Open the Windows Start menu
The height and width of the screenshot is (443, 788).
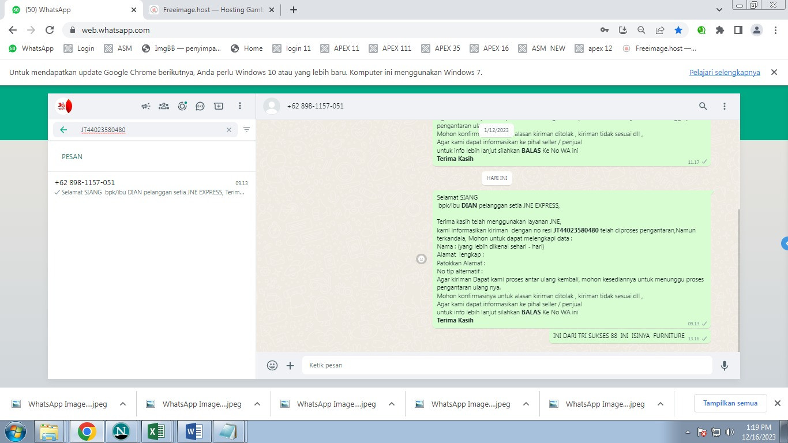pos(15,431)
